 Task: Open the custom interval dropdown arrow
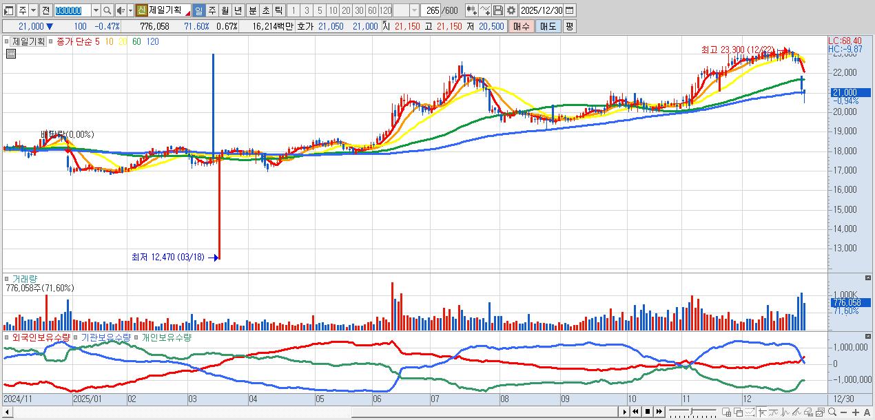(x=414, y=10)
